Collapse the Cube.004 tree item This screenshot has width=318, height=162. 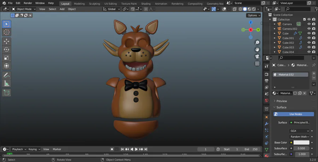(275, 52)
